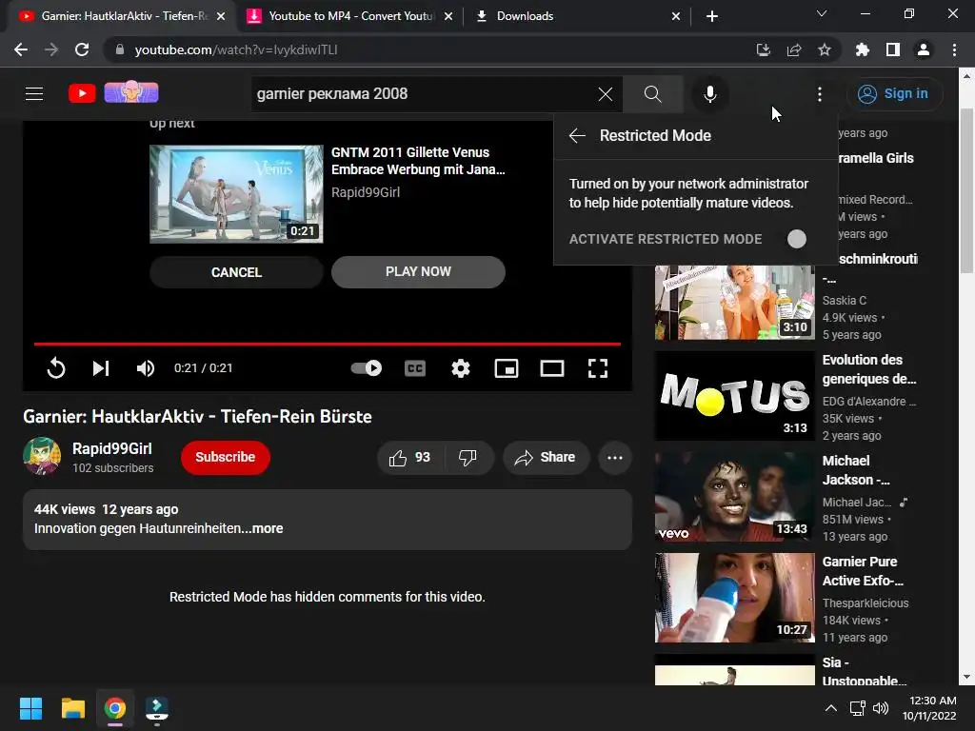The image size is (975, 731).
Task: Open Rapid99Girl channel avatar
Action: pyautogui.click(x=42, y=456)
